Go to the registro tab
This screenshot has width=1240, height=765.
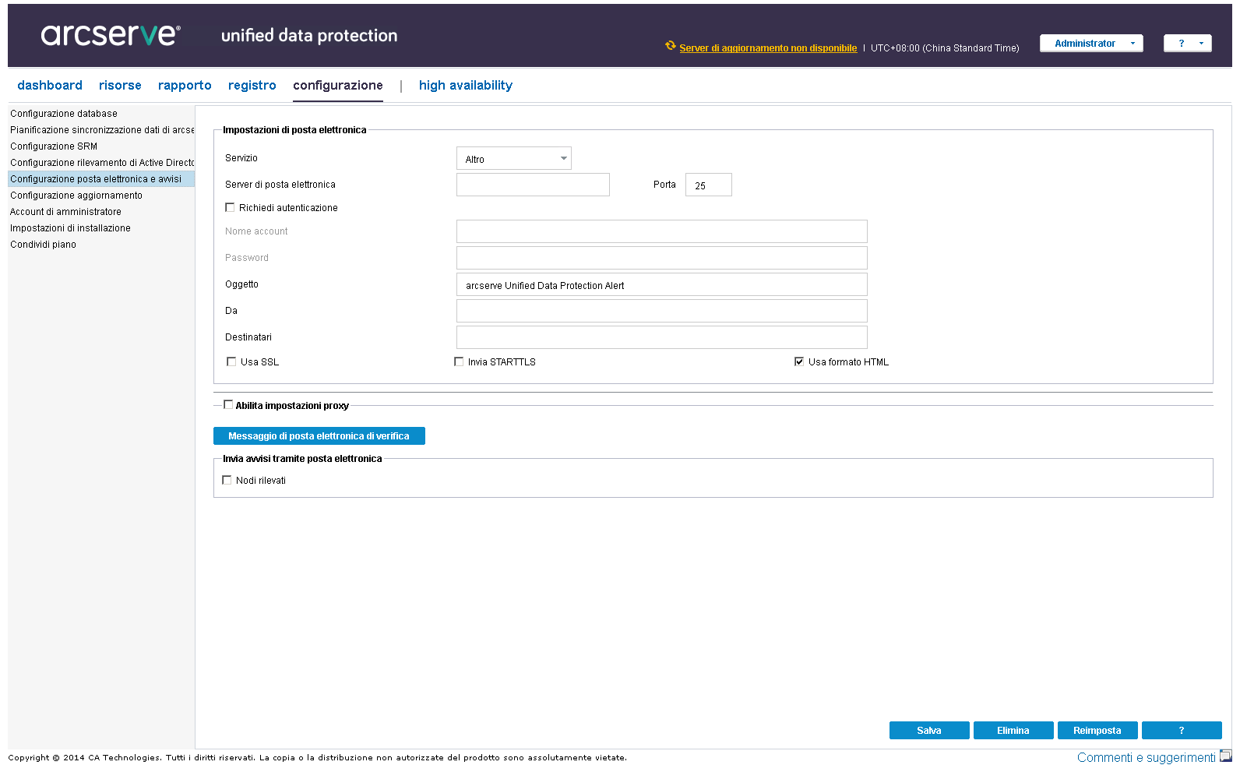252,86
